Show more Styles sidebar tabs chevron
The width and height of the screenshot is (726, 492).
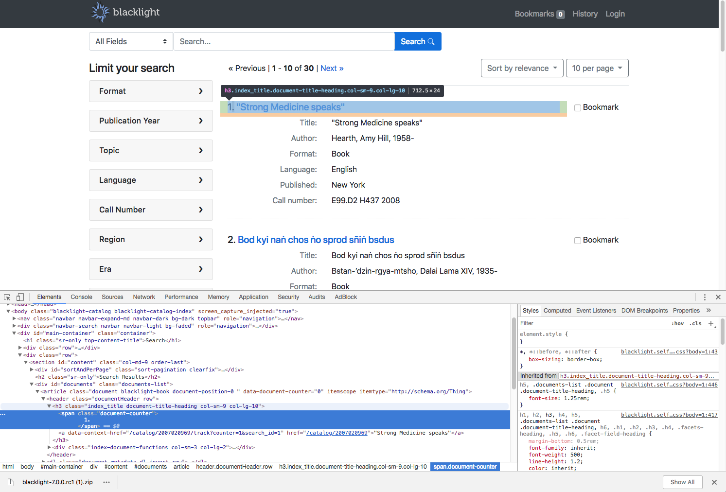[x=708, y=310]
